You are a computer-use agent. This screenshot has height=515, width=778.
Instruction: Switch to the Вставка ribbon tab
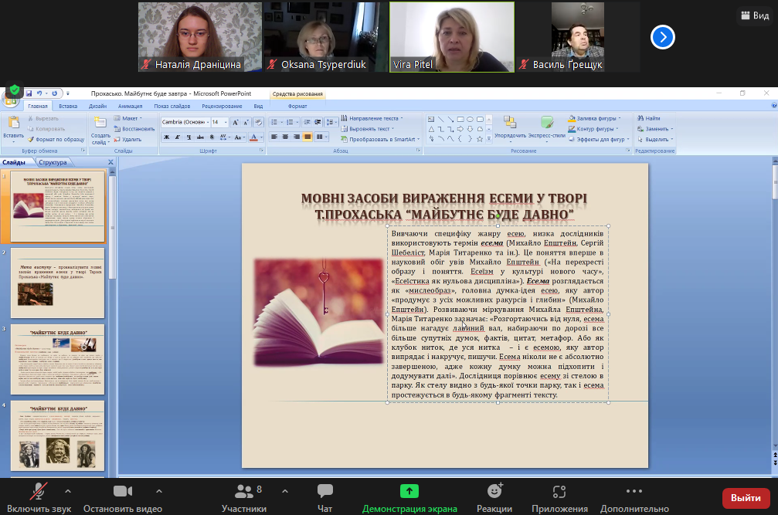point(68,106)
